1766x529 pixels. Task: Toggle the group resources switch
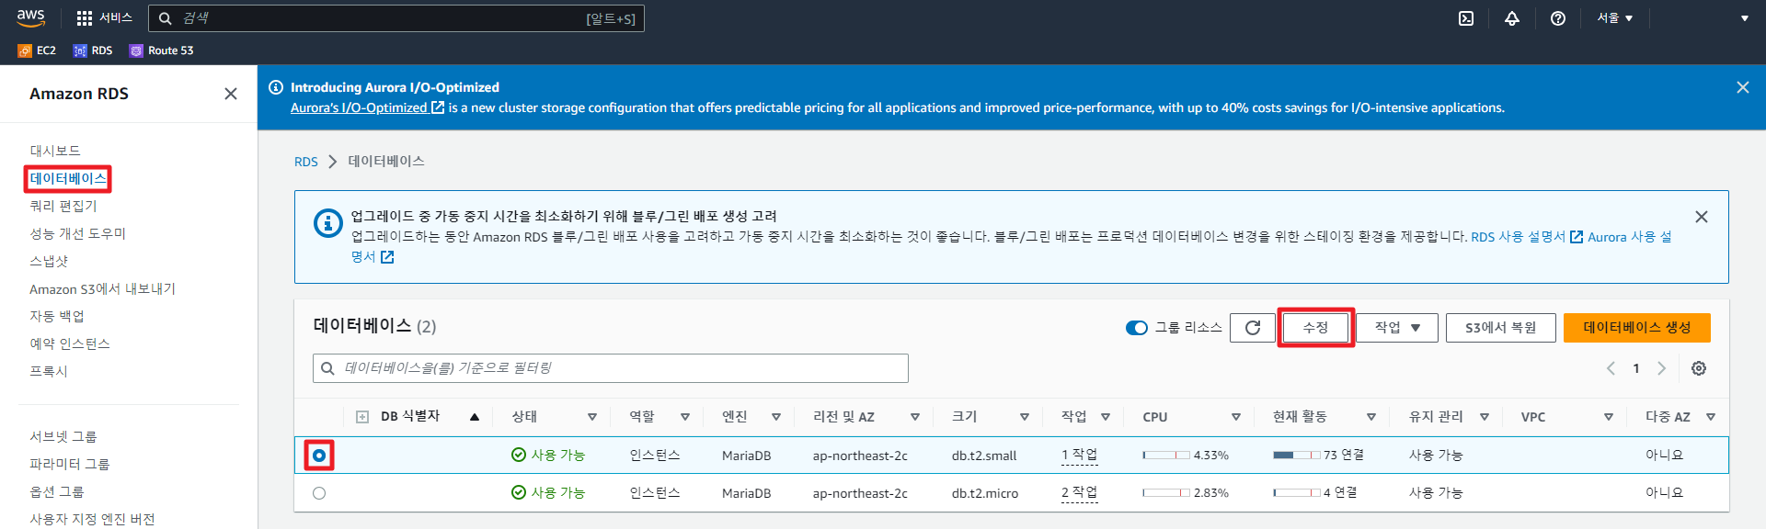tap(1137, 328)
